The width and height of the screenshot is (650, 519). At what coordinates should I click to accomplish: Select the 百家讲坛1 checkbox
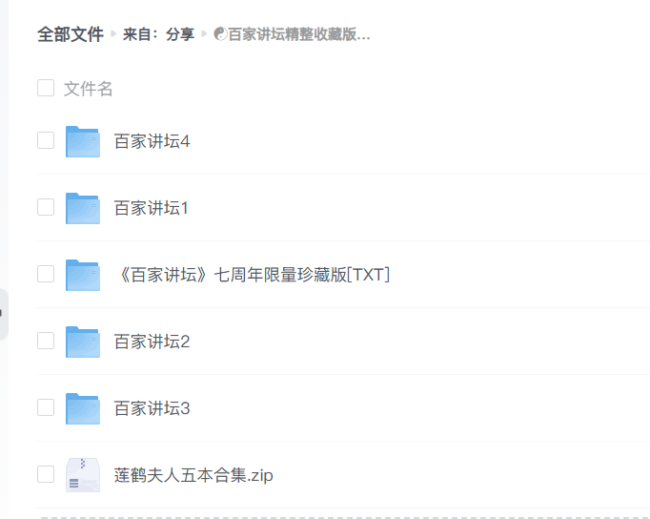point(46,207)
